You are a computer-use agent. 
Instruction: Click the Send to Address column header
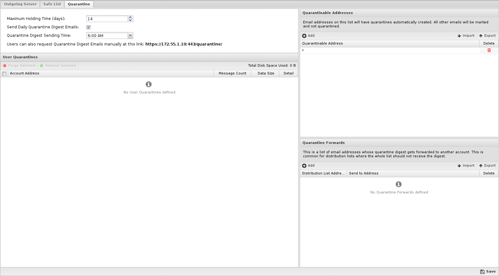click(413, 174)
